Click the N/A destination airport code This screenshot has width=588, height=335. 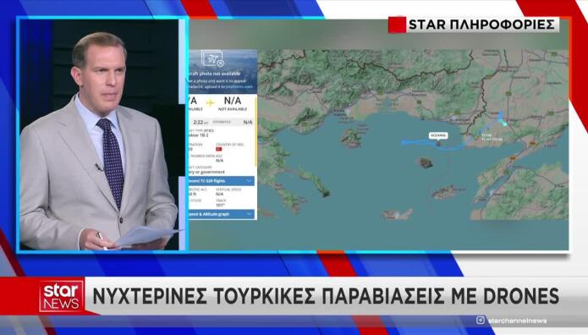click(x=233, y=101)
